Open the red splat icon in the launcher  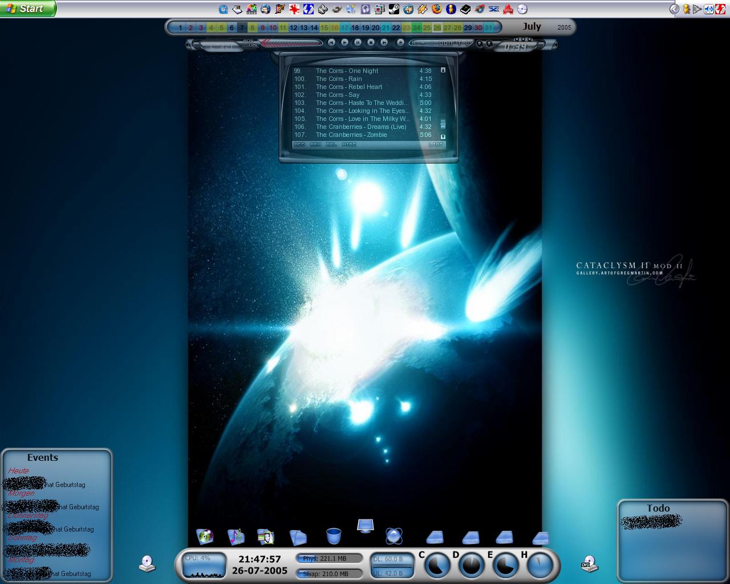pos(294,9)
